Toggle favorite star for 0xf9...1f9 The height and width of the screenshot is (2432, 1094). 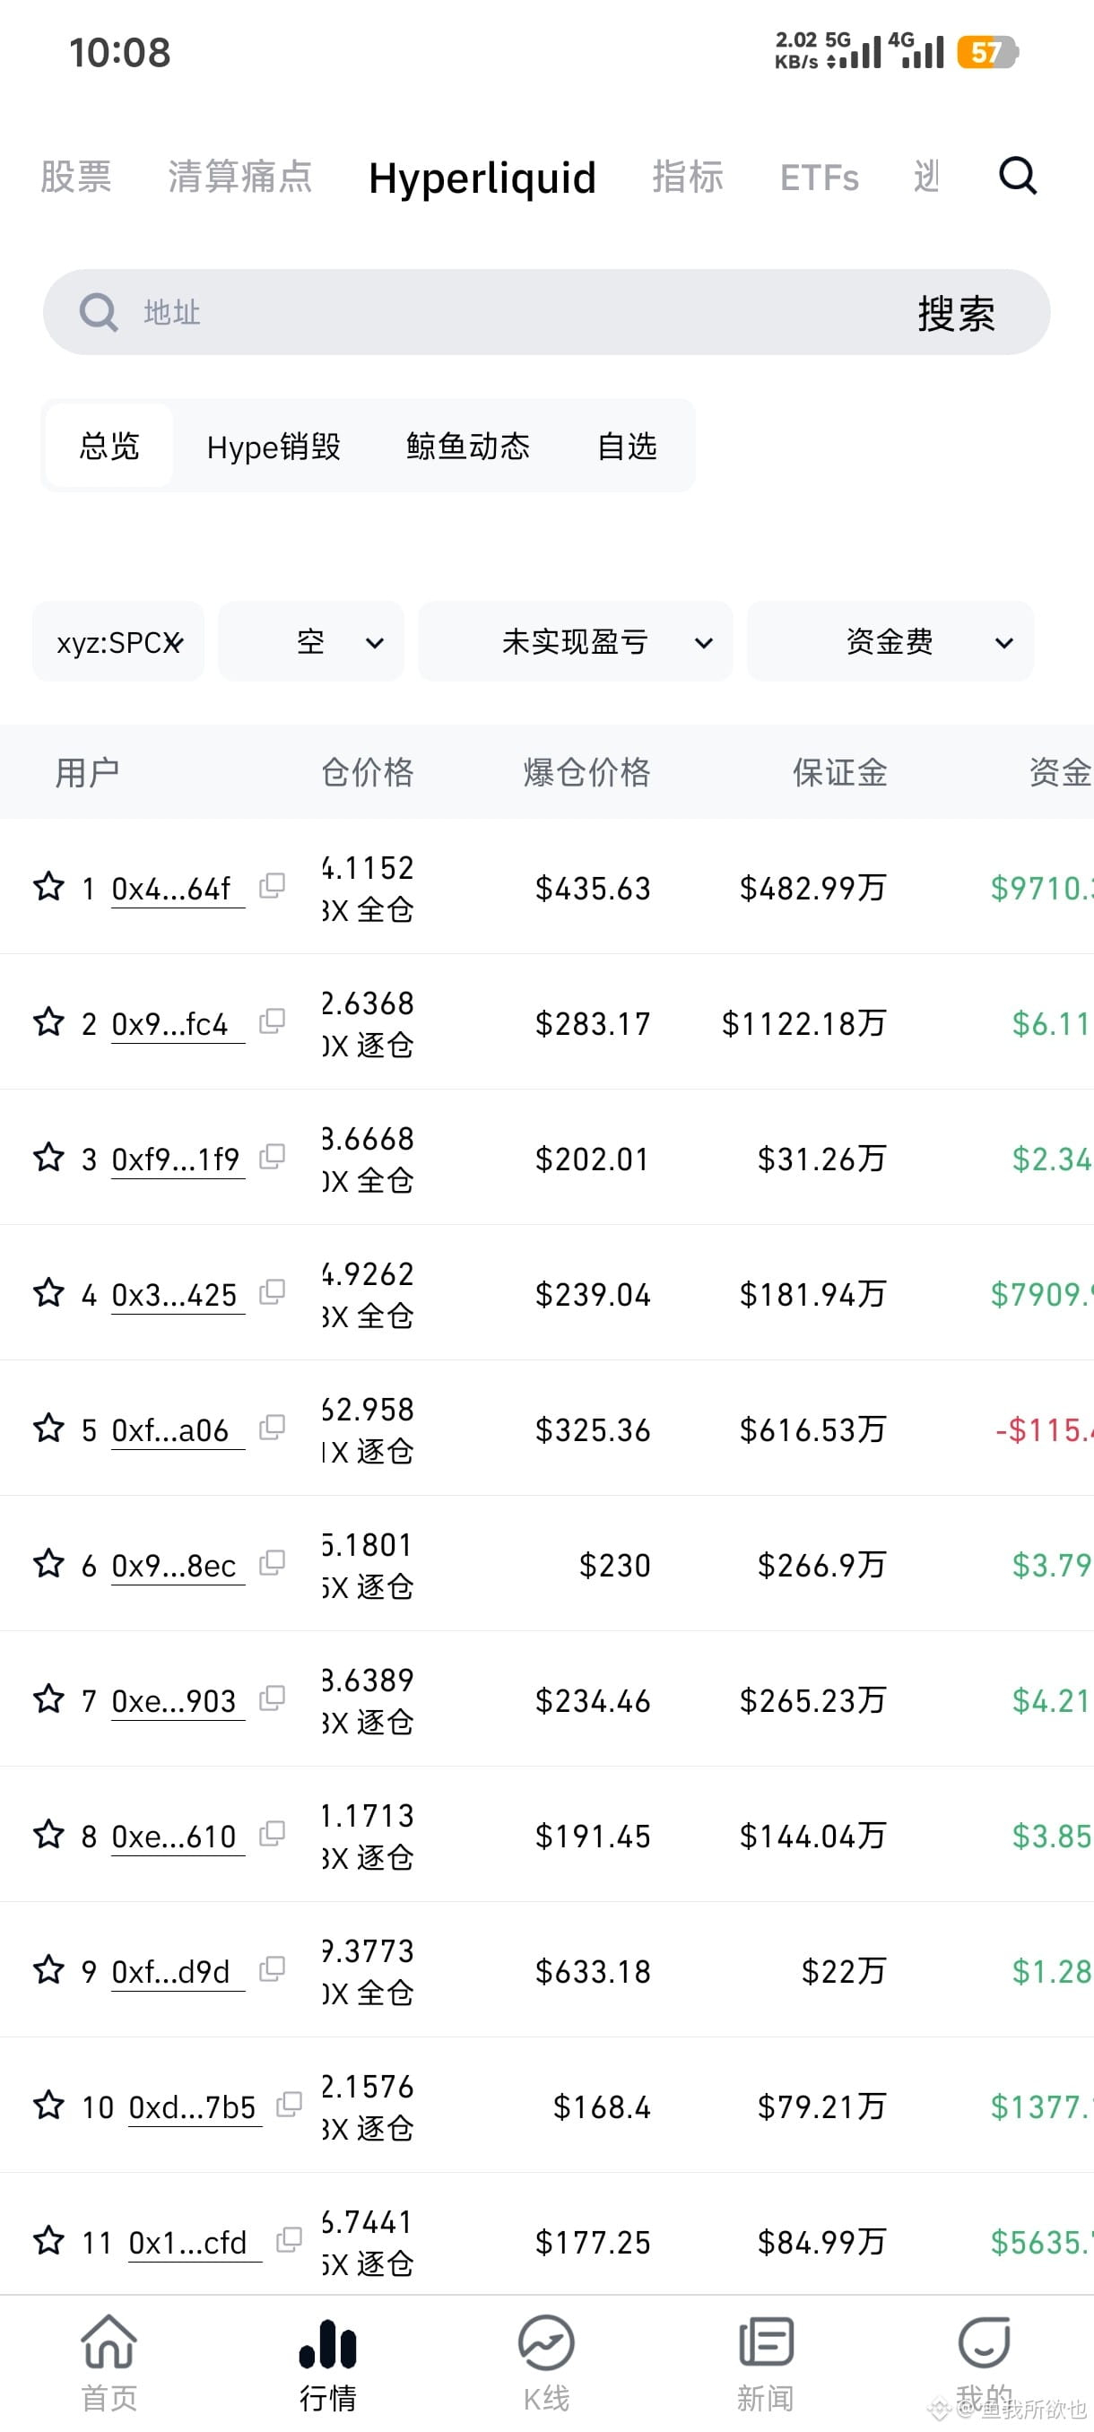[x=49, y=1158]
